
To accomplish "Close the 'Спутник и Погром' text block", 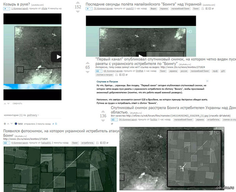I will click(207, 81).
